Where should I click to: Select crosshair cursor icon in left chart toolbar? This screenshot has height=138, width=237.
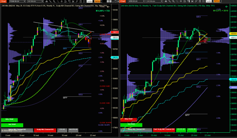point(61,1)
